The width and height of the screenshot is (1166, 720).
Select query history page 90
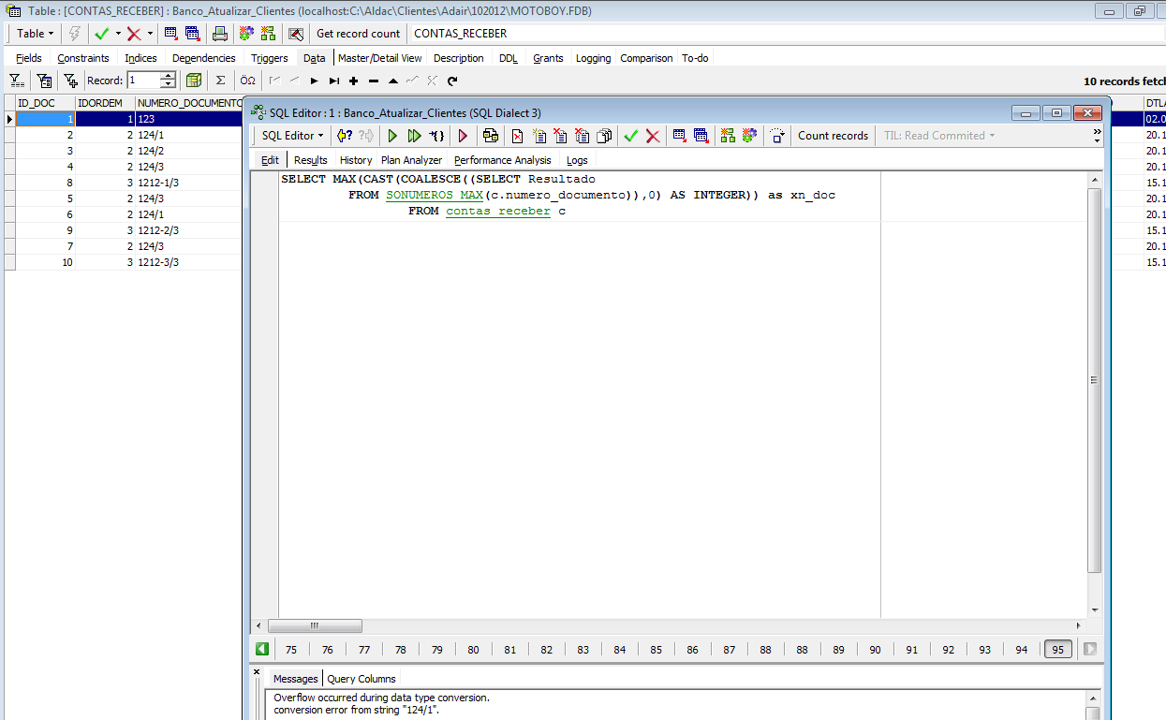click(875, 649)
